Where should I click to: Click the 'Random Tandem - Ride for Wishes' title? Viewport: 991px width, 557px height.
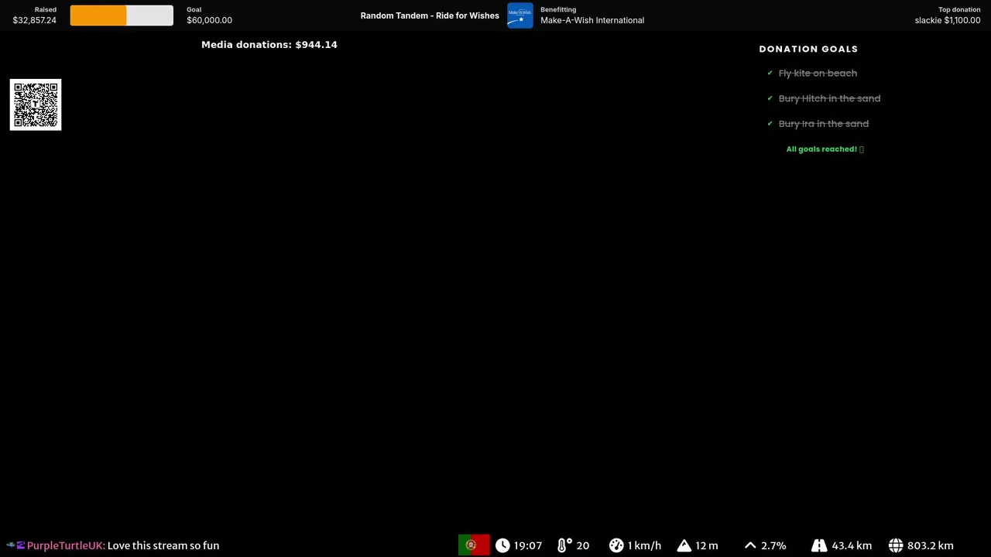pyautogui.click(x=430, y=15)
